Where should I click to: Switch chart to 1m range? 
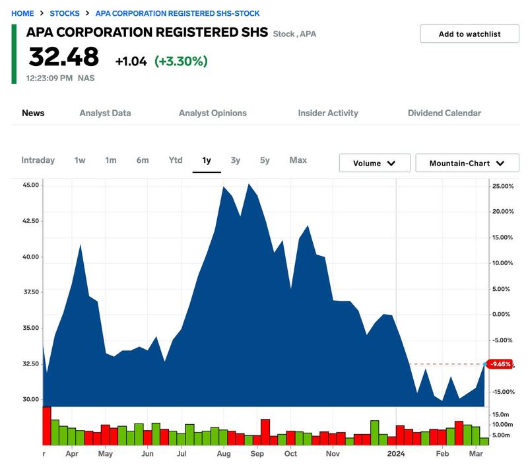111,160
